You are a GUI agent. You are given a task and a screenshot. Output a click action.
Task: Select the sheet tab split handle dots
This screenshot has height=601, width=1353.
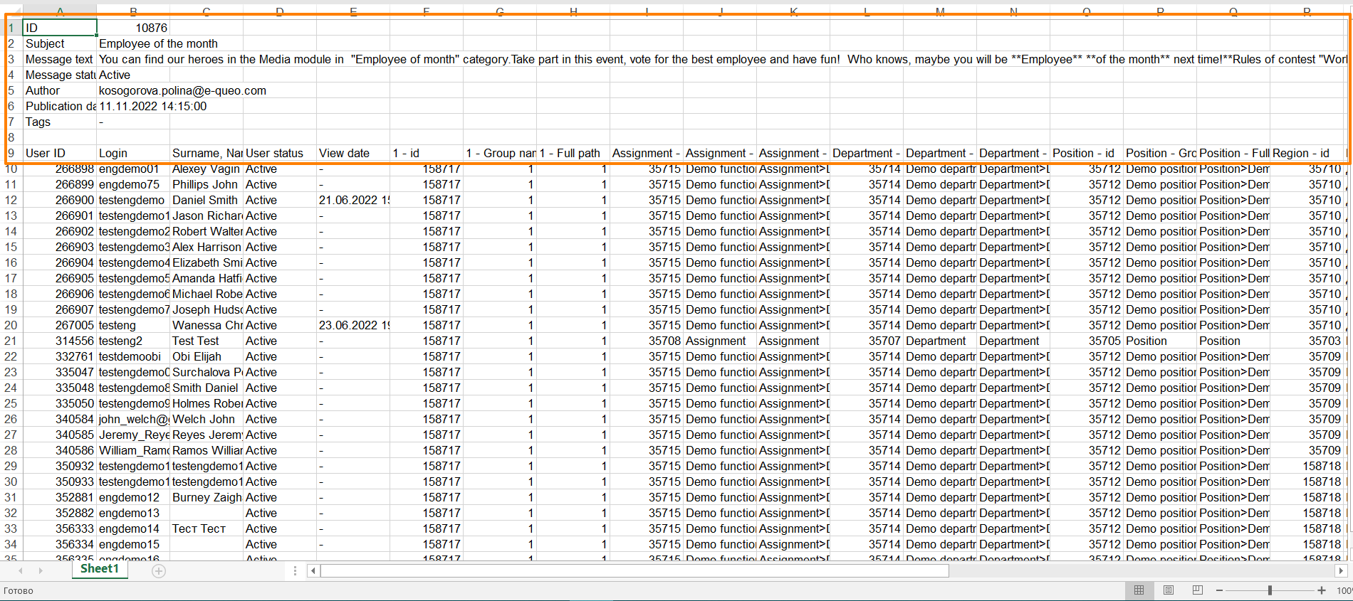click(295, 570)
